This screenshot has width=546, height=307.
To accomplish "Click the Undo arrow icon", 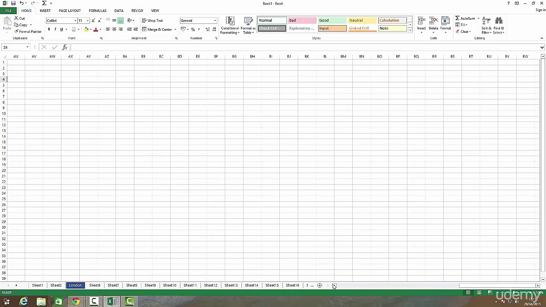I will 21,3.
